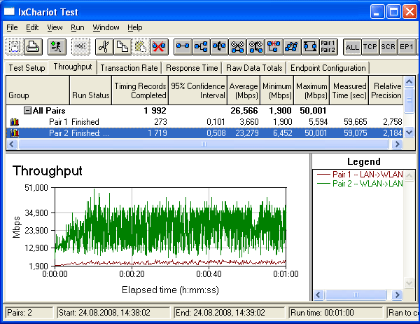The width and height of the screenshot is (420, 324).
Task: Switch to the Test Setup tab
Action: pos(27,68)
